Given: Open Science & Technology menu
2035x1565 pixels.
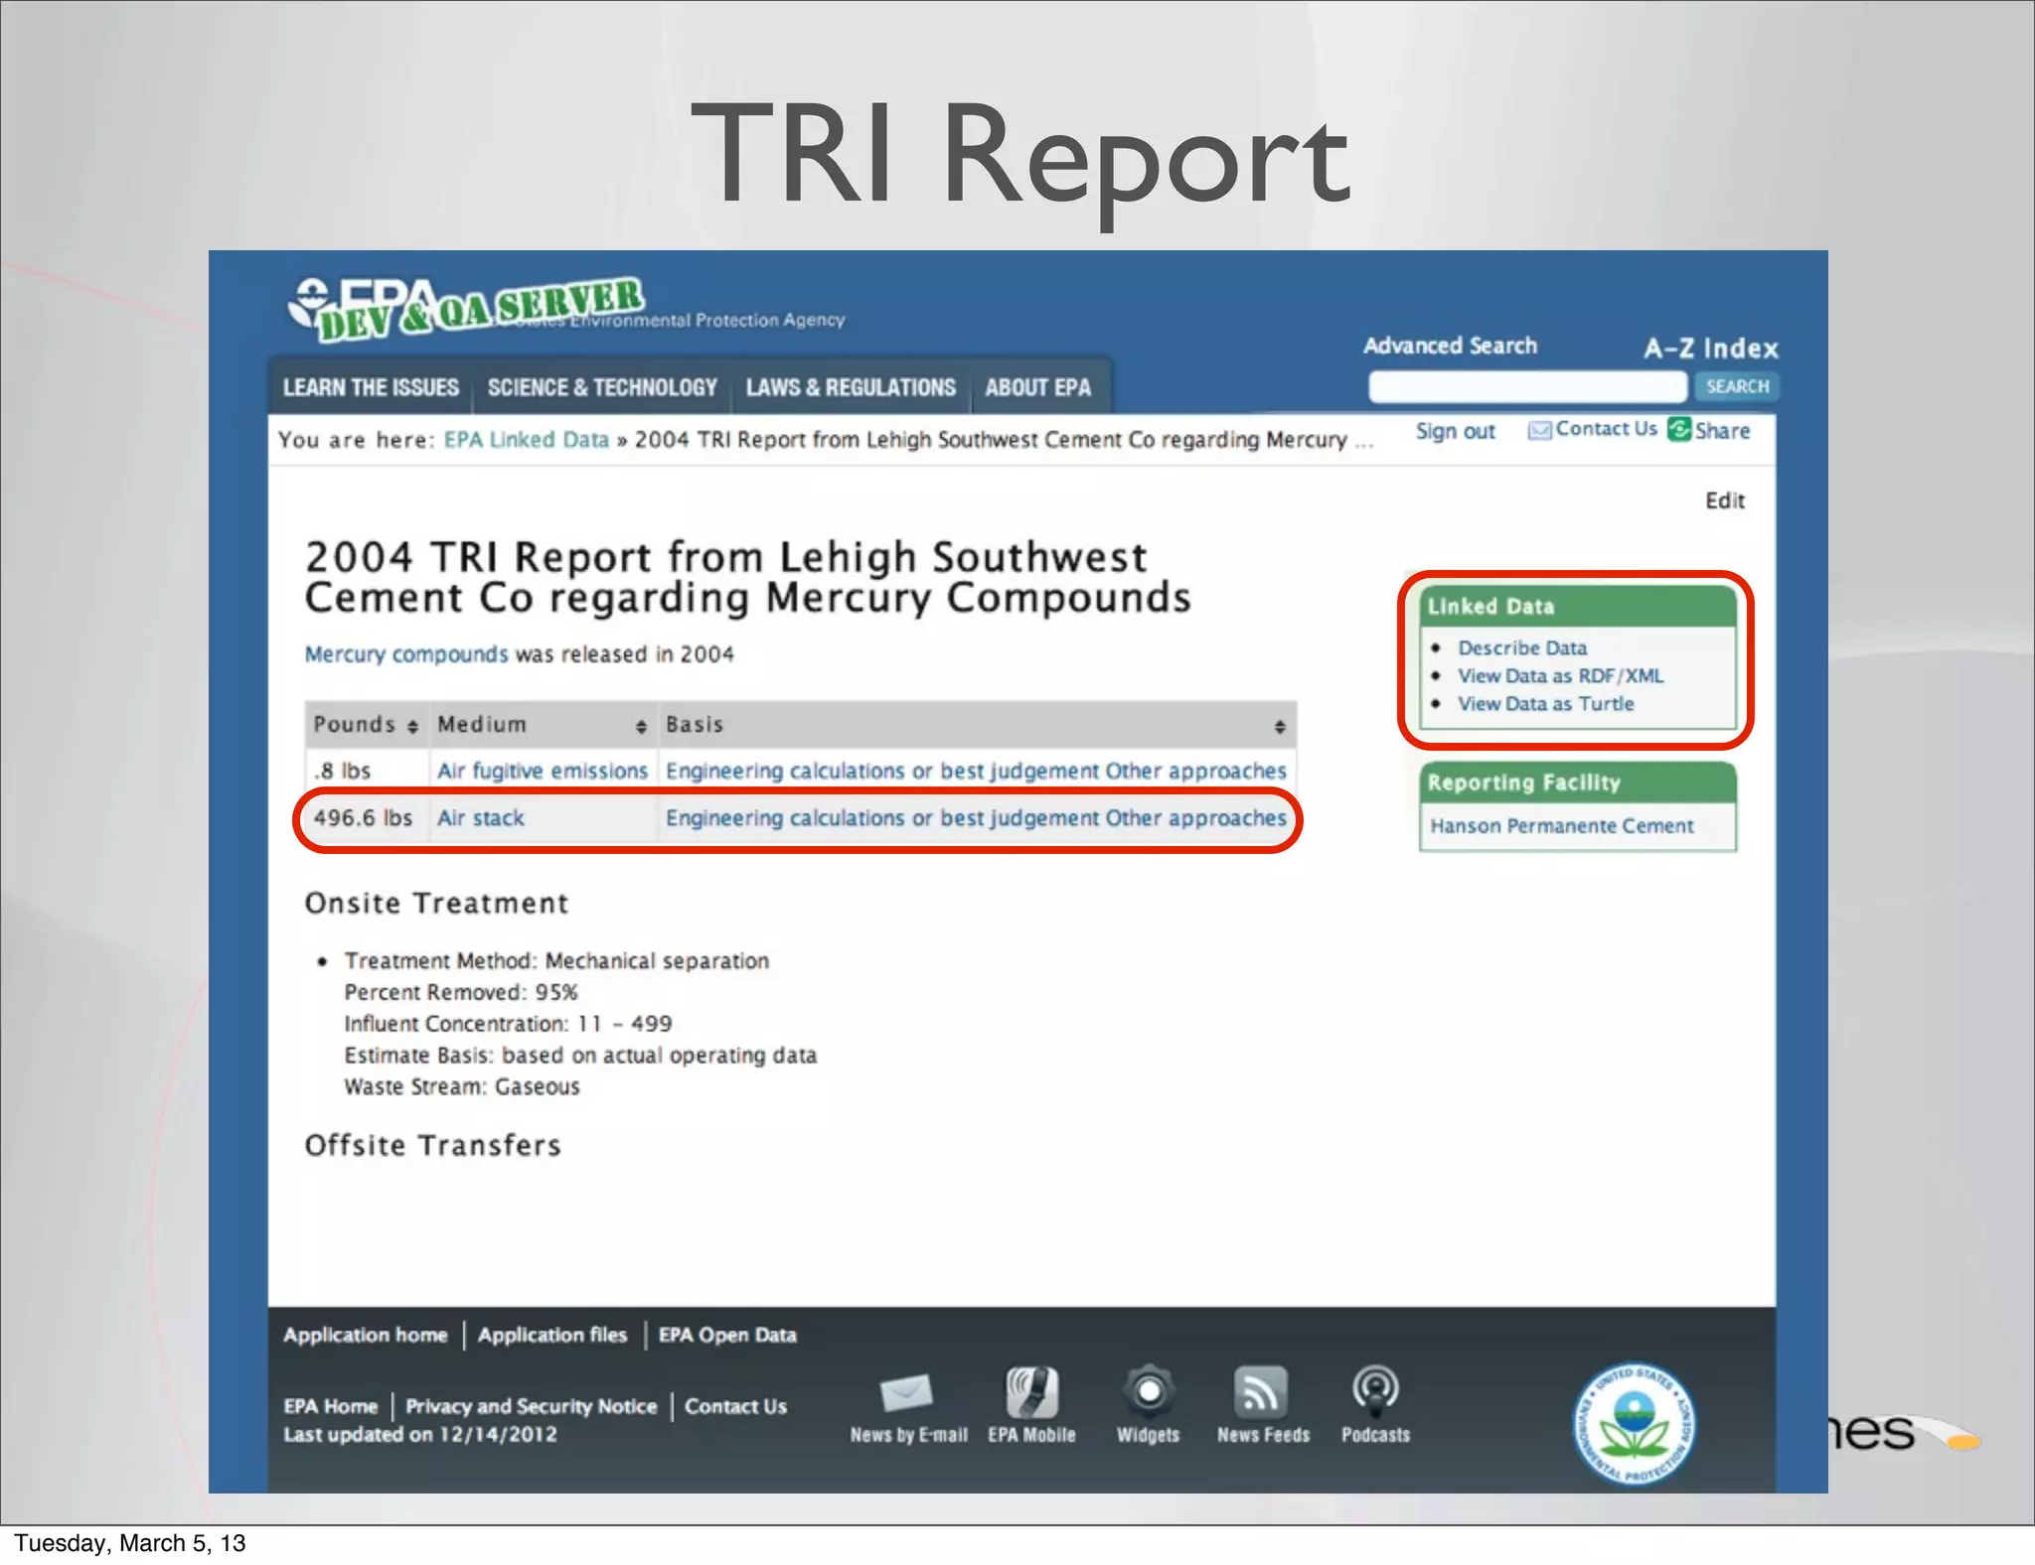Looking at the screenshot, I should pos(602,387).
